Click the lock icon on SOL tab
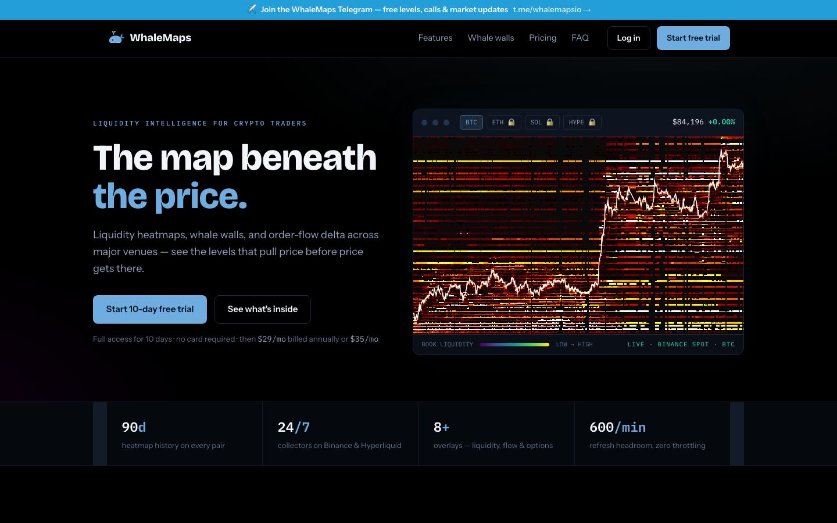837x523 pixels. tap(550, 122)
